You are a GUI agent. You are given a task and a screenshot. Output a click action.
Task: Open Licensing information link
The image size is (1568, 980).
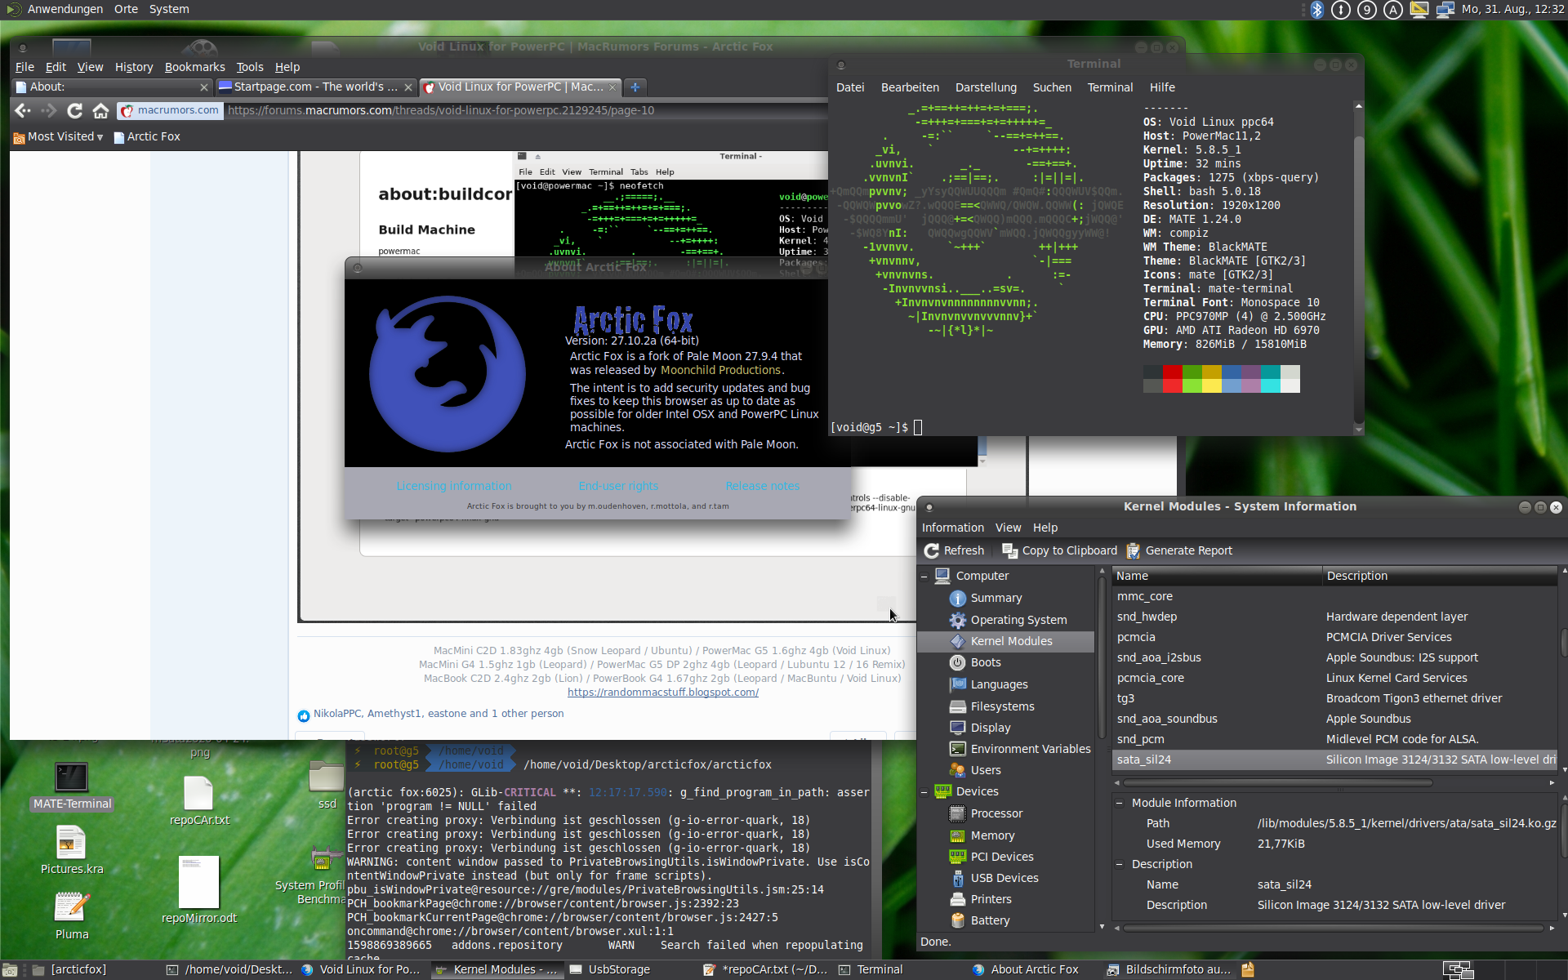[x=454, y=486]
